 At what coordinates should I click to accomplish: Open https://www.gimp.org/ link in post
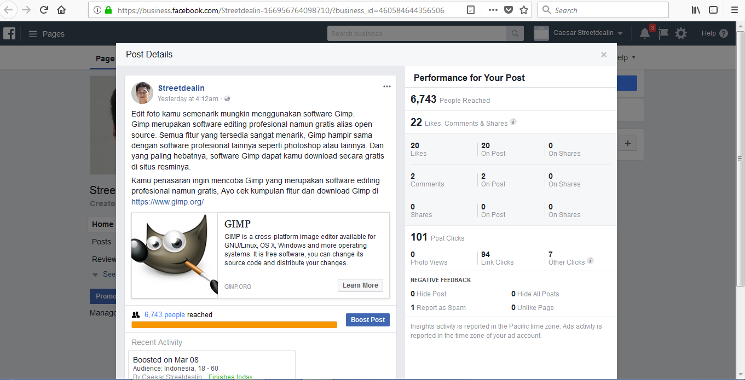pyautogui.click(x=168, y=202)
